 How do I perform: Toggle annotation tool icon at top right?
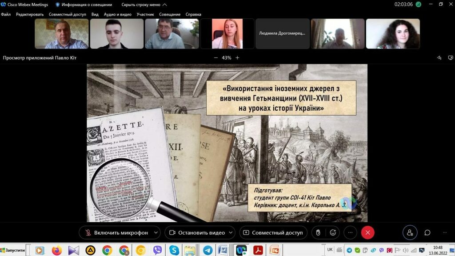click(439, 58)
